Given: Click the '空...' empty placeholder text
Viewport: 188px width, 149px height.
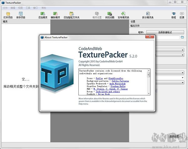Looking at the screenshot, I should [25, 79].
